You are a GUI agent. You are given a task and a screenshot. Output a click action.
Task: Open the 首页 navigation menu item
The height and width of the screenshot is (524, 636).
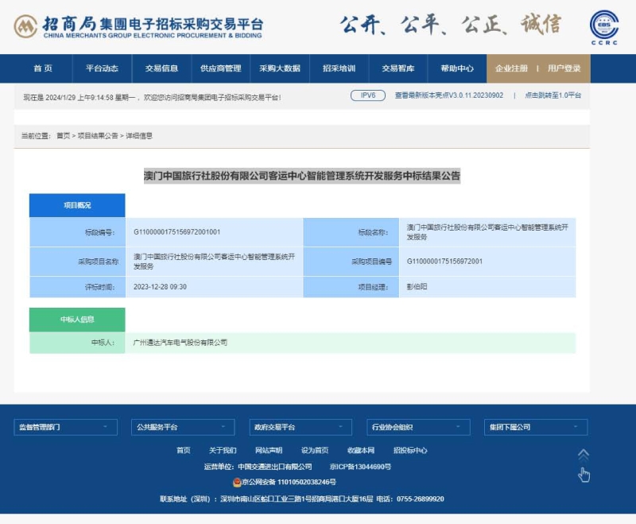tap(43, 68)
